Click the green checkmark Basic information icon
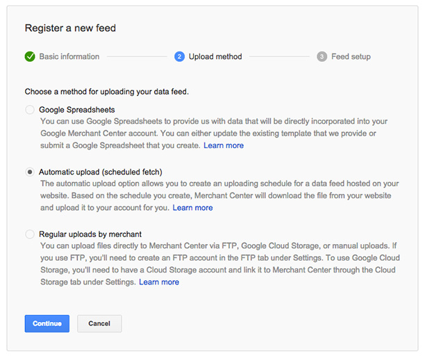The width and height of the screenshot is (425, 356). 30,56
